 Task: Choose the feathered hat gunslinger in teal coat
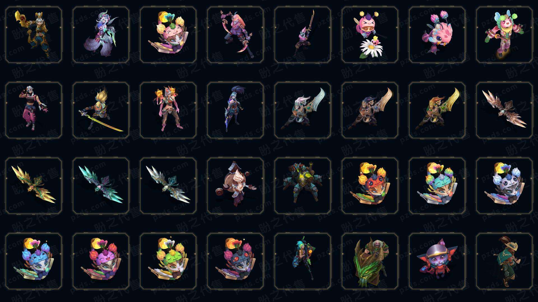[x=504, y=261]
